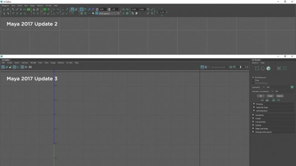Image resolution: width=296 pixels, height=166 pixels.
Task: Click the 0.00 exposure field in upper toolbar
Action: pos(103,9)
